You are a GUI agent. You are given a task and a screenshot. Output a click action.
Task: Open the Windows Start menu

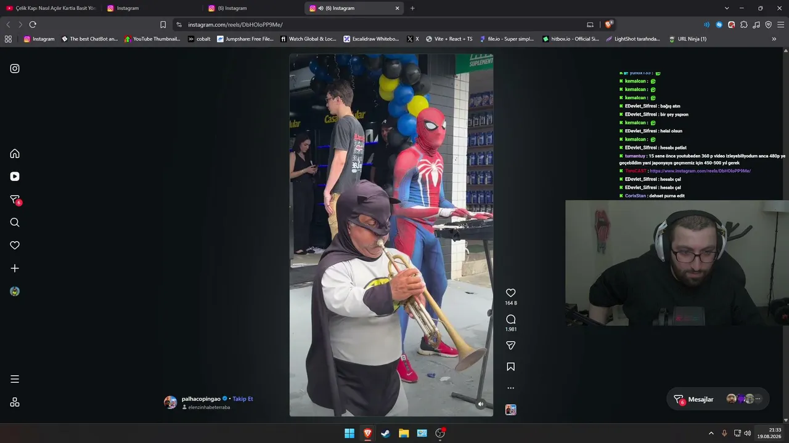point(350,433)
